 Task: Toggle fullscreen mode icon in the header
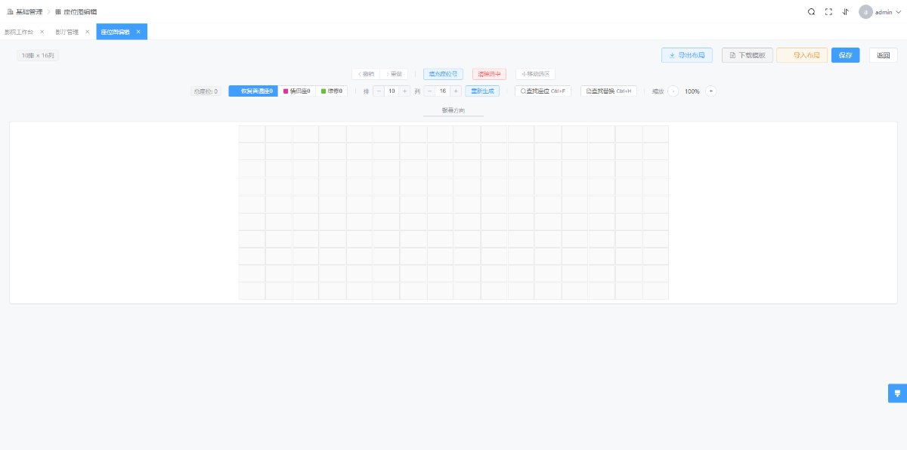tap(828, 12)
